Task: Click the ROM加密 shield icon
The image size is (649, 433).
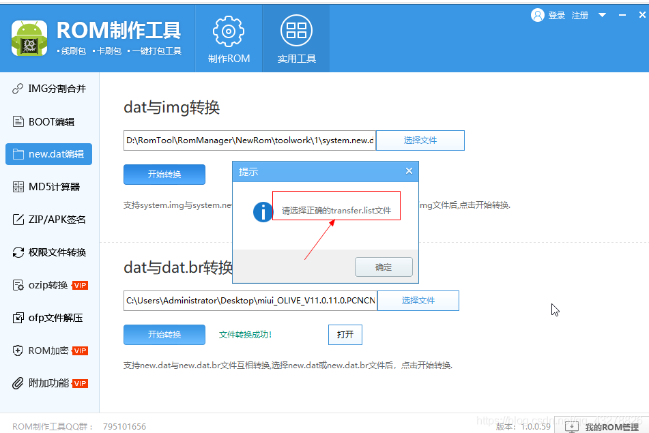Action: (x=18, y=350)
